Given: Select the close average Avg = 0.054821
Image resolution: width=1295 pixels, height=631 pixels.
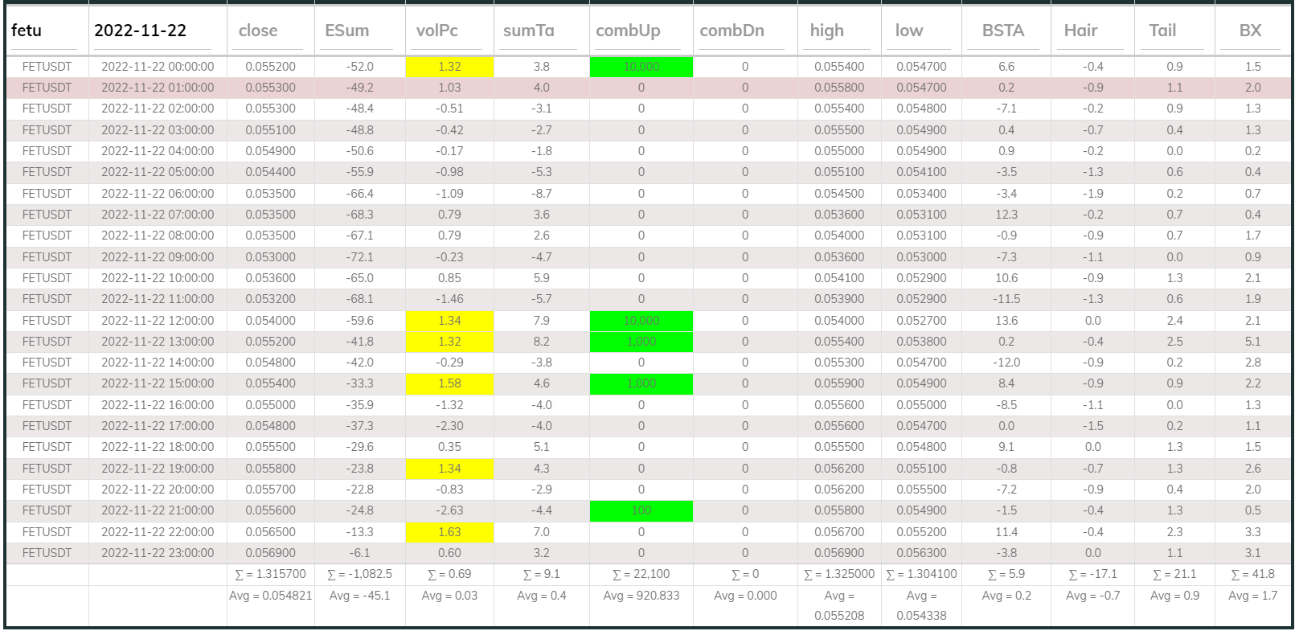Looking at the screenshot, I should pos(270,596).
